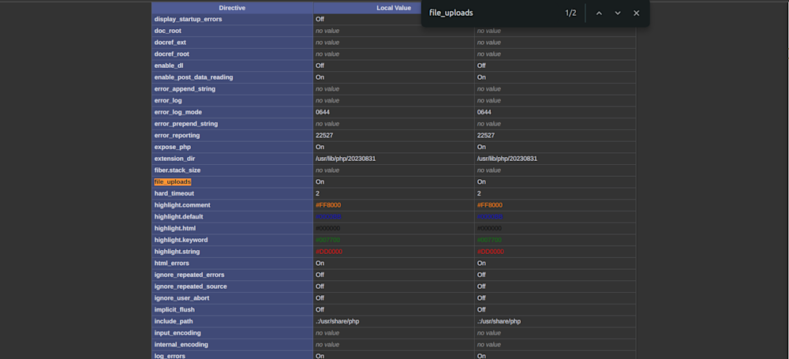Screen dimensions: 789x359
Task: Select the error_log_mode directive name
Action: [x=178, y=112]
